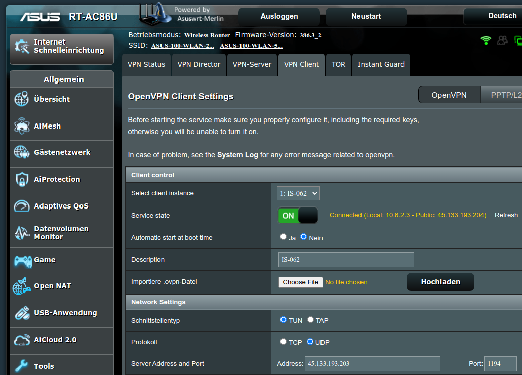The height and width of the screenshot is (375, 522).
Task: Click the green WiFi status icon
Action: pyautogui.click(x=486, y=40)
